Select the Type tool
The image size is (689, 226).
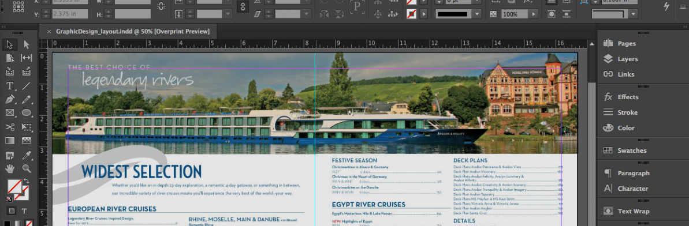point(10,86)
